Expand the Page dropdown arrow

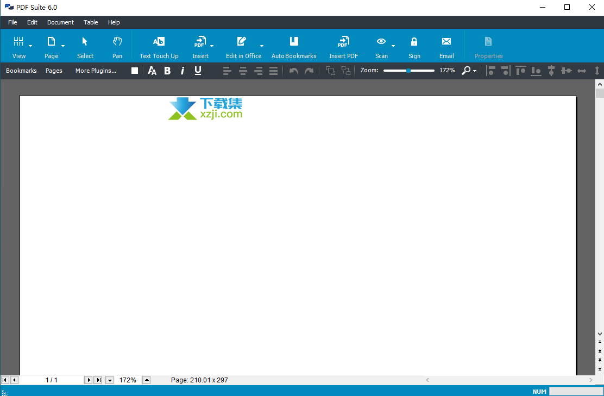tap(63, 46)
